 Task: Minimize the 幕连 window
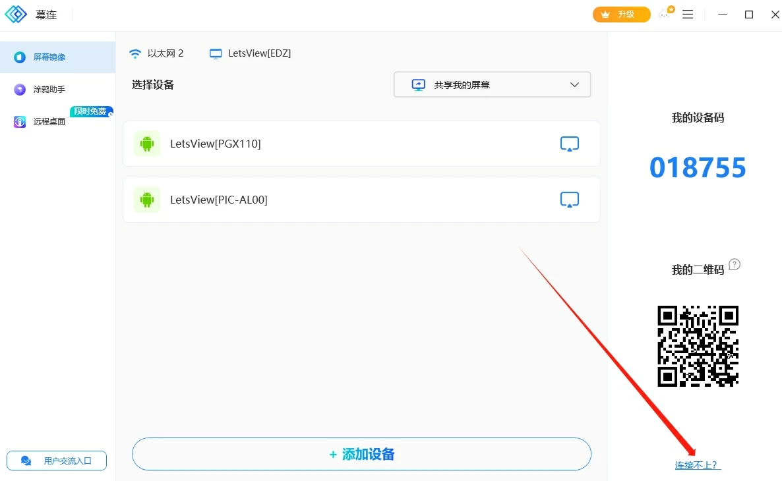723,14
